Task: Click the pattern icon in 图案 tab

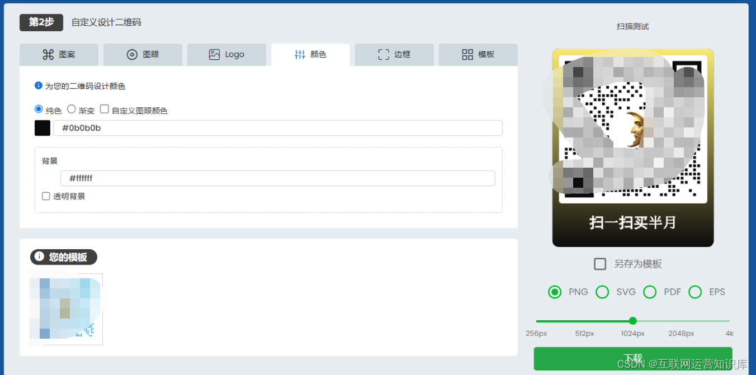Action: coord(48,54)
